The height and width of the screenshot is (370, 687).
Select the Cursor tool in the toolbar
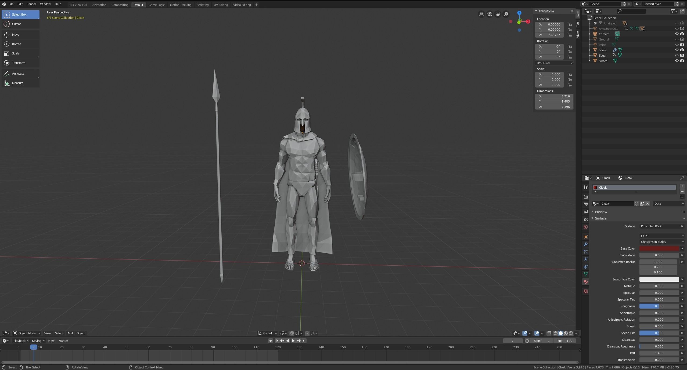pos(20,24)
